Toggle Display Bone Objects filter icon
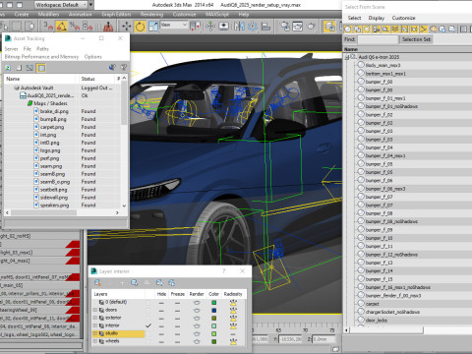This screenshot has height=354, width=472. pos(424,29)
